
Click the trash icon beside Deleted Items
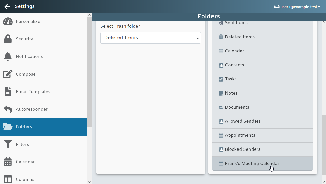(x=221, y=37)
